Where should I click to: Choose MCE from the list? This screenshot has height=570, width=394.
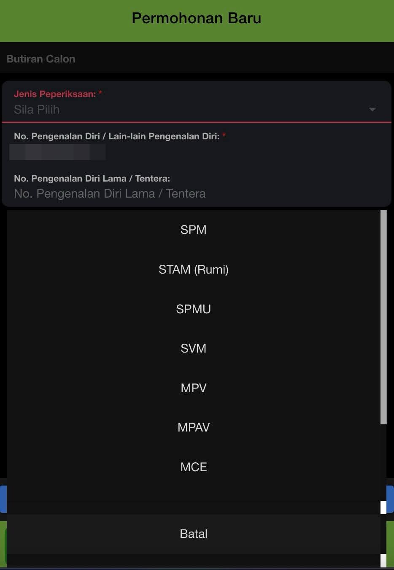tap(193, 467)
